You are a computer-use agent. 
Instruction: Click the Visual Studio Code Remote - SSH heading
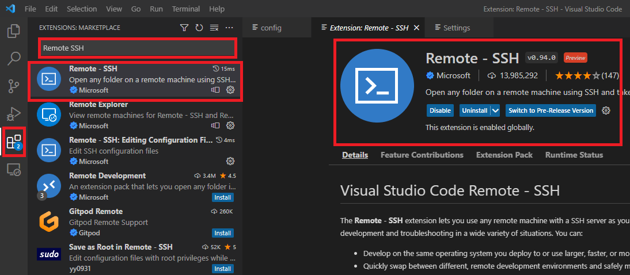coord(450,190)
